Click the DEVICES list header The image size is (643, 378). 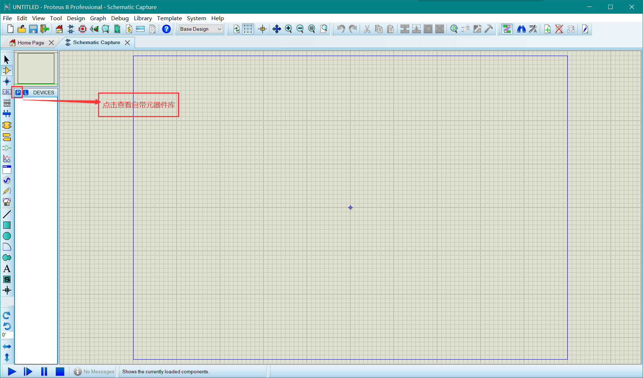coord(44,93)
